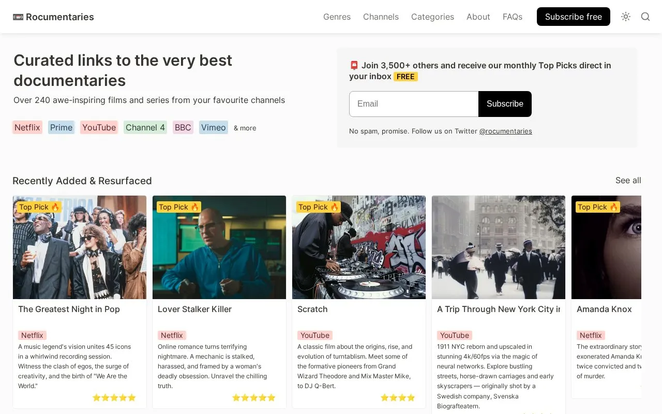Select the BBC channel tag
662x414 pixels.
coord(183,127)
